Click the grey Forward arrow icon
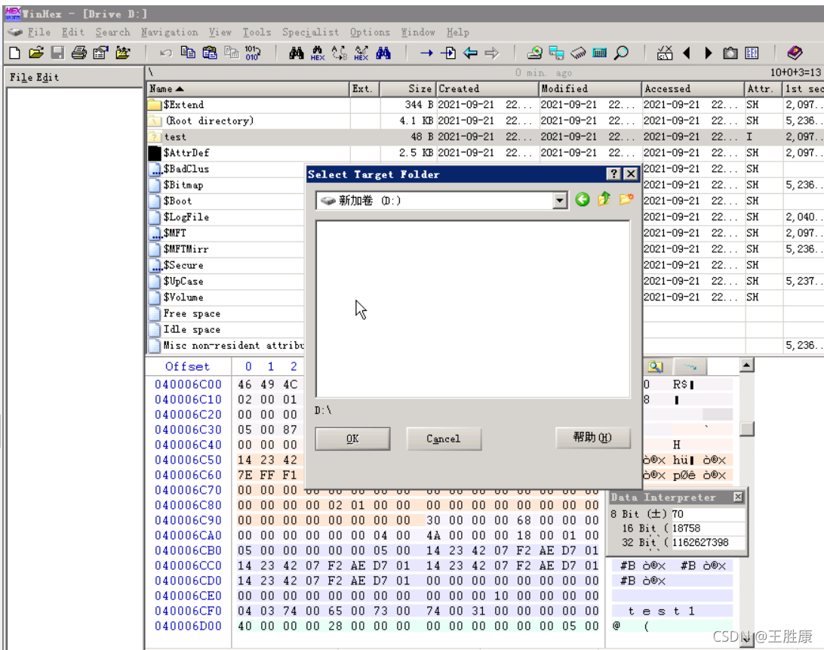 coord(492,53)
